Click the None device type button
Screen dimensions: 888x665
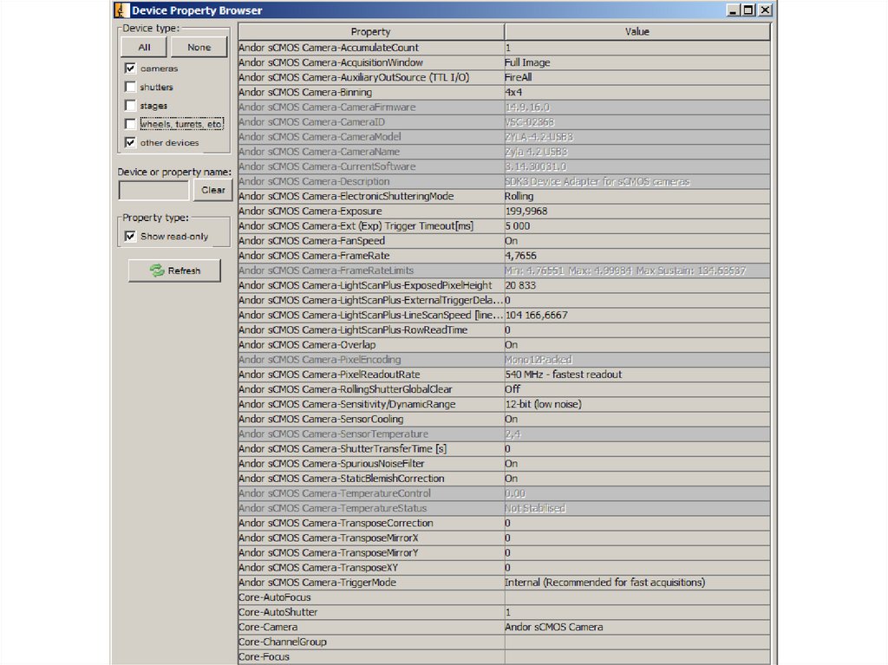pyautogui.click(x=199, y=47)
